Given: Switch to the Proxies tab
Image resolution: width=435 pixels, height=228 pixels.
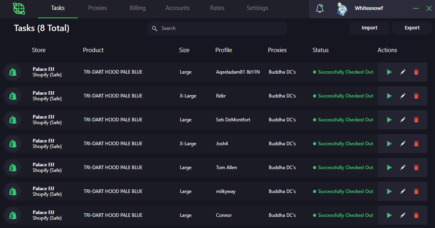Looking at the screenshot, I should click(97, 8).
